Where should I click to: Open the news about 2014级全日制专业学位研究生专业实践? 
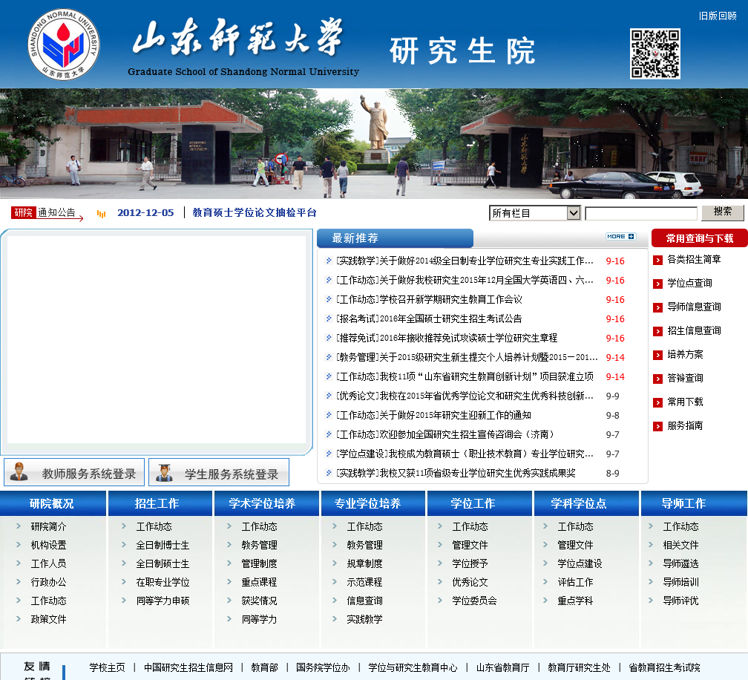(465, 261)
